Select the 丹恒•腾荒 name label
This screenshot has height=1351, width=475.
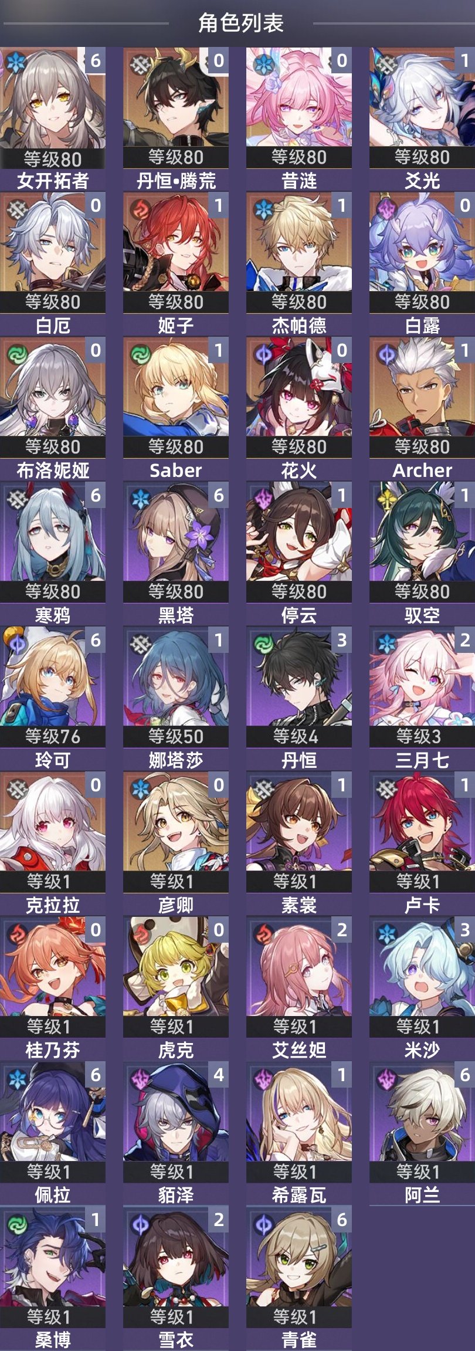(x=176, y=181)
